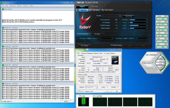This screenshot has width=170, height=108.
Task: Open the Window menu in Prime95
Action: click(26, 6)
